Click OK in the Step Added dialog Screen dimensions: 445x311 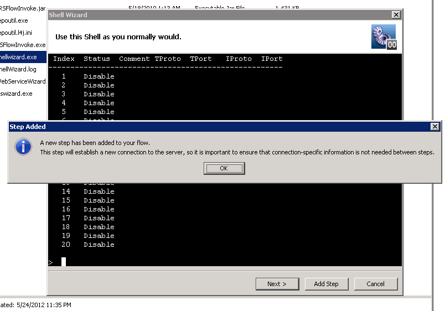[x=224, y=168]
